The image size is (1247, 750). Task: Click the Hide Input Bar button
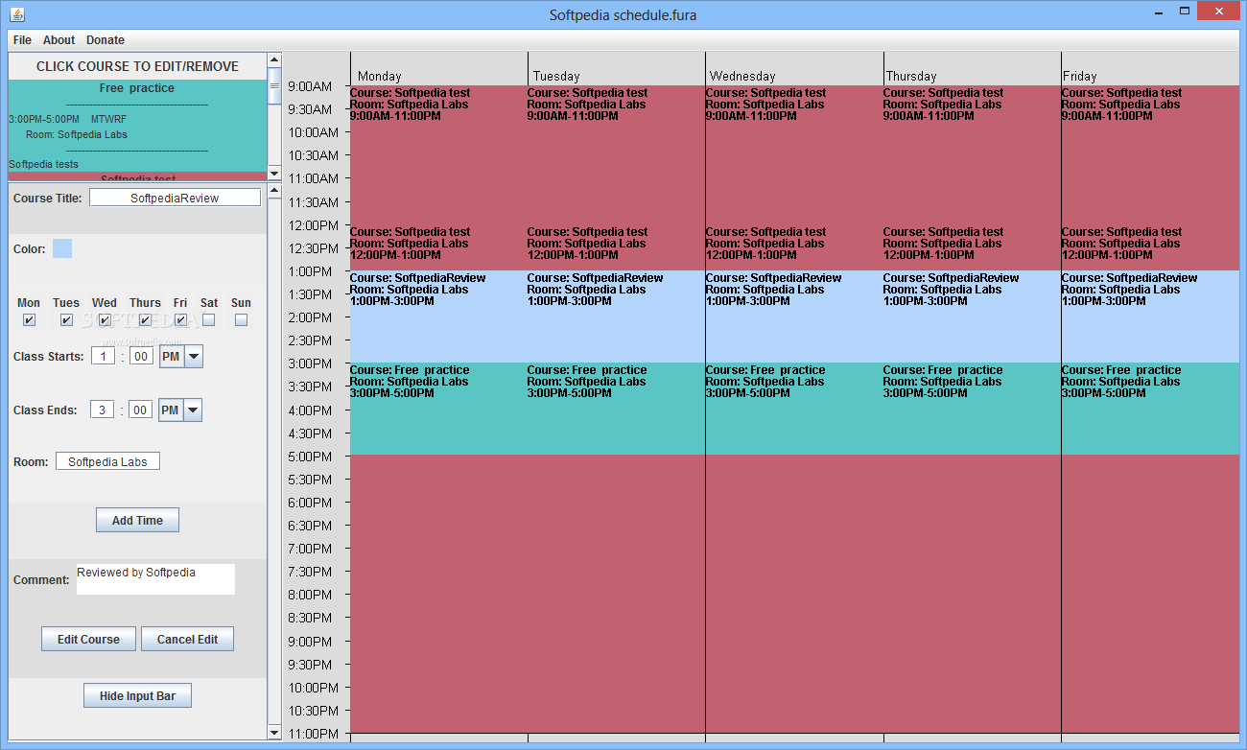pyautogui.click(x=137, y=695)
